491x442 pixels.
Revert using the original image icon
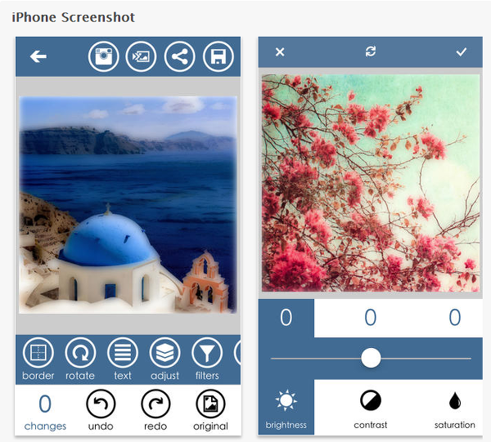211,404
